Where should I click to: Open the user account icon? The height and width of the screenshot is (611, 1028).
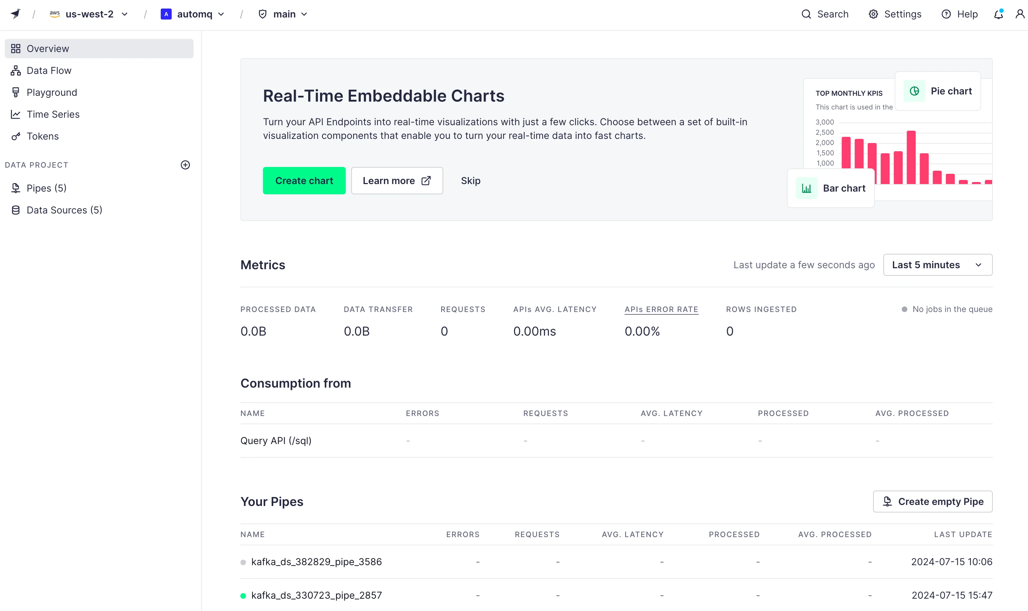coord(1019,14)
